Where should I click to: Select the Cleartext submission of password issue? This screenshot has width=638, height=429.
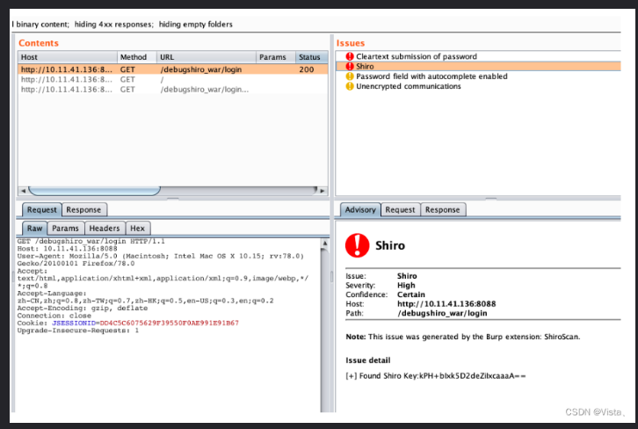coord(478,56)
